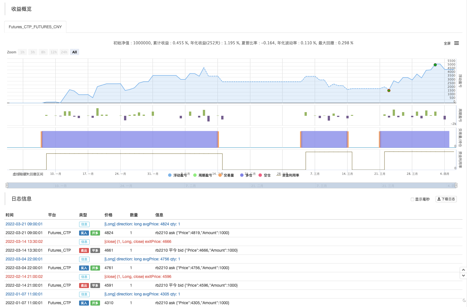Click log text 'avgPrice: 4824 qty: 1'
467x307 pixels.
click(161, 224)
